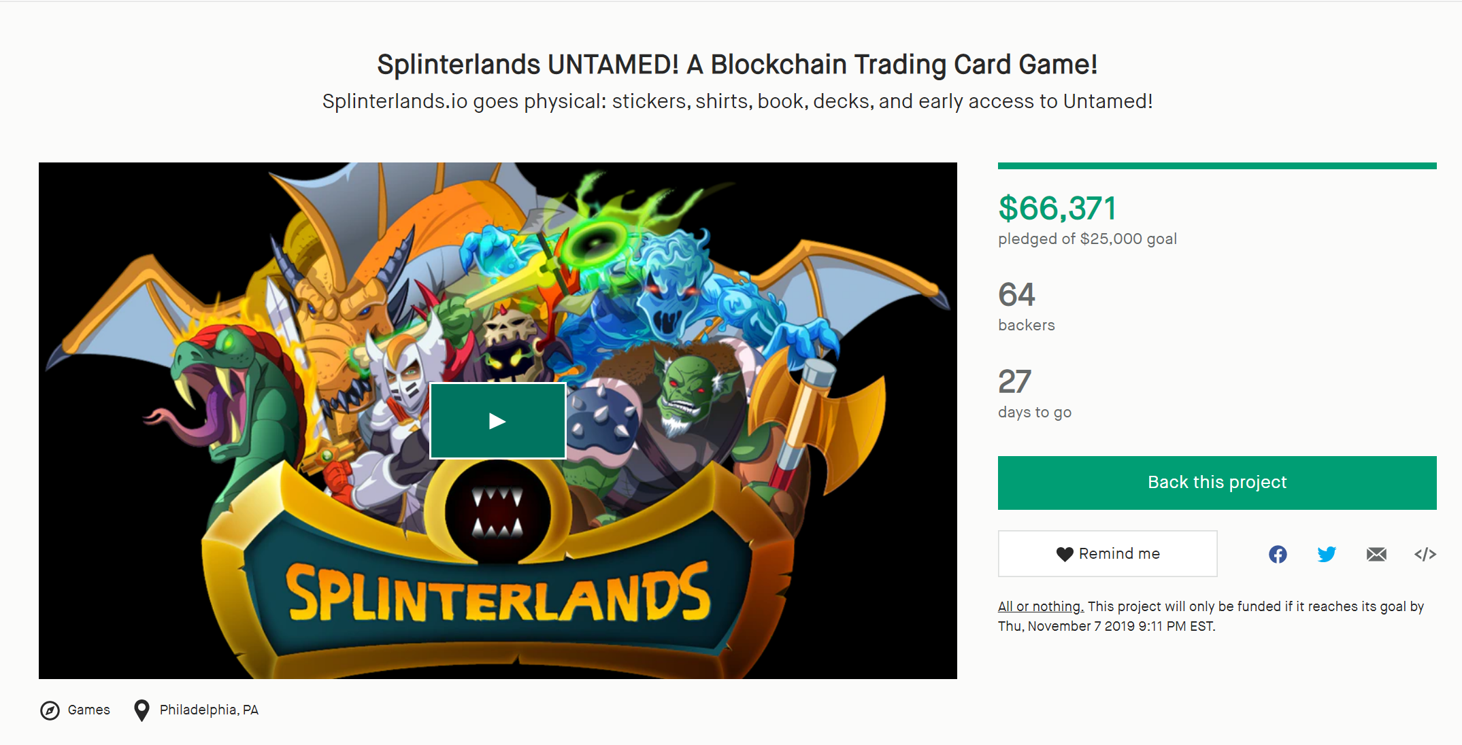
Task: Share project via email envelope icon
Action: coord(1376,554)
